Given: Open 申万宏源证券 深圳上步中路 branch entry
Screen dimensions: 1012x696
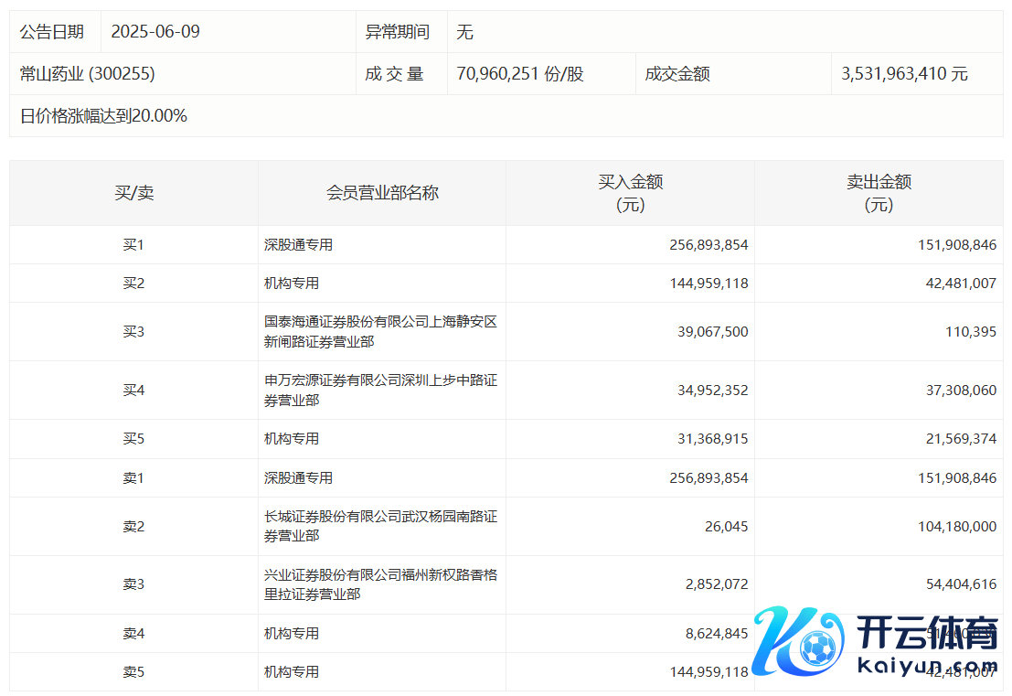Looking at the screenshot, I should tap(380, 391).
